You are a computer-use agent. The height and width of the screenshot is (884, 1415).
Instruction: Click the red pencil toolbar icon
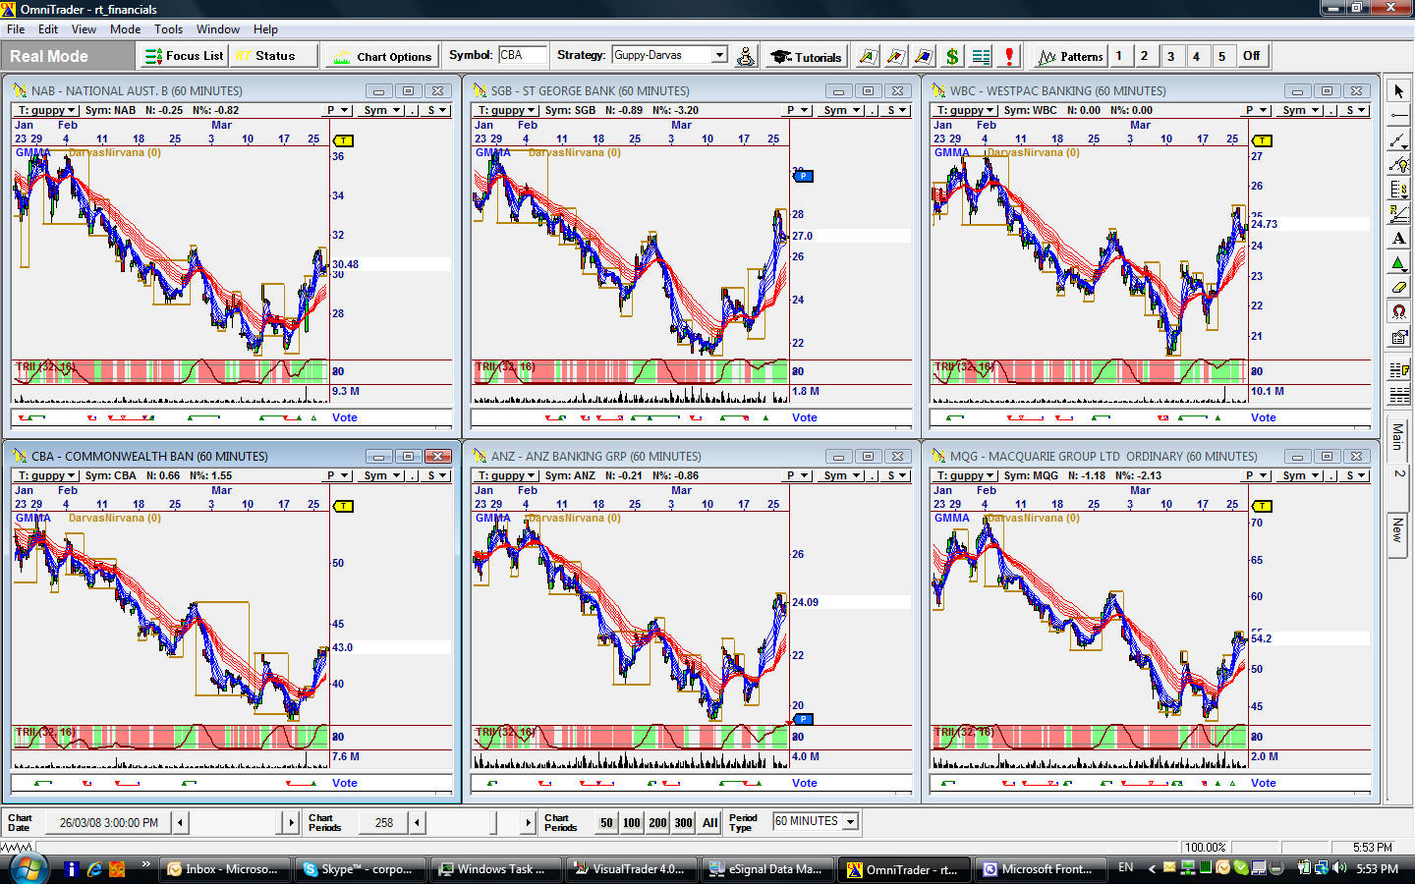(895, 56)
